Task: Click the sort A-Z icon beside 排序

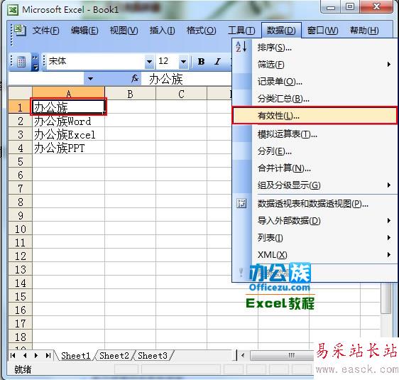Action: pos(241,47)
